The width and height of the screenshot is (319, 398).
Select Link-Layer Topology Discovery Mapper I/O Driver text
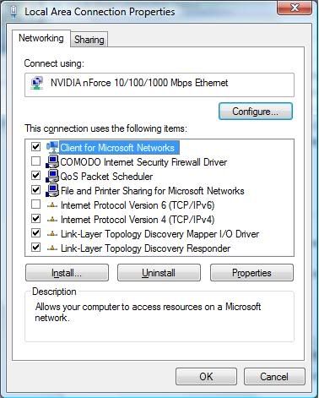(x=159, y=234)
